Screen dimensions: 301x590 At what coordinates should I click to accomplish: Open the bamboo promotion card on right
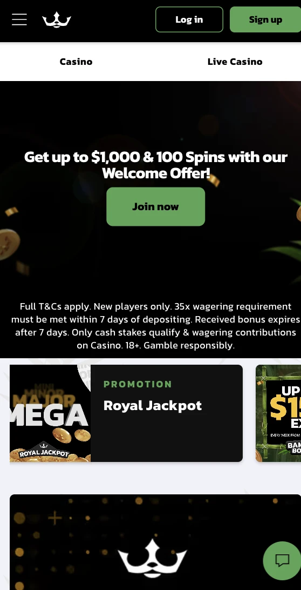pos(278,413)
